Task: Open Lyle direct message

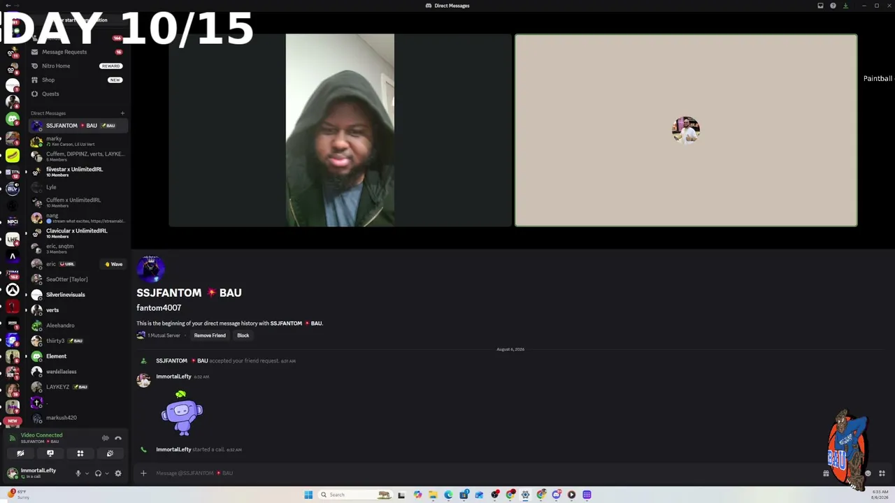Action: [x=77, y=187]
